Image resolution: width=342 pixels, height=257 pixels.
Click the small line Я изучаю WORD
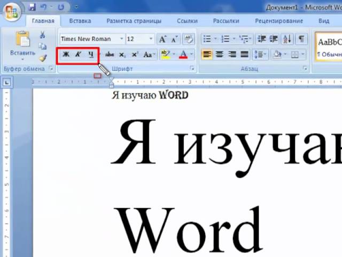[x=150, y=95]
